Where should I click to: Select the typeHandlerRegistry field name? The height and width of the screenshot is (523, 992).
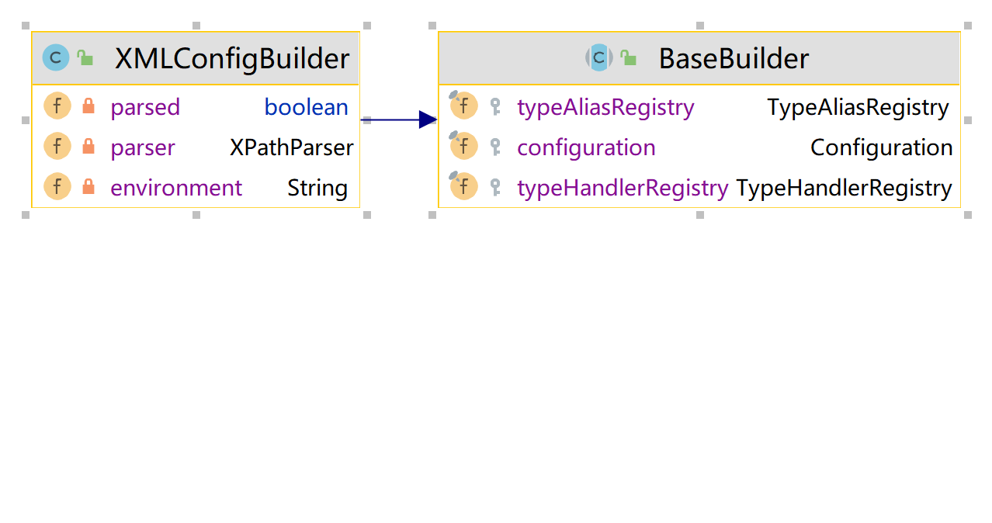click(623, 188)
